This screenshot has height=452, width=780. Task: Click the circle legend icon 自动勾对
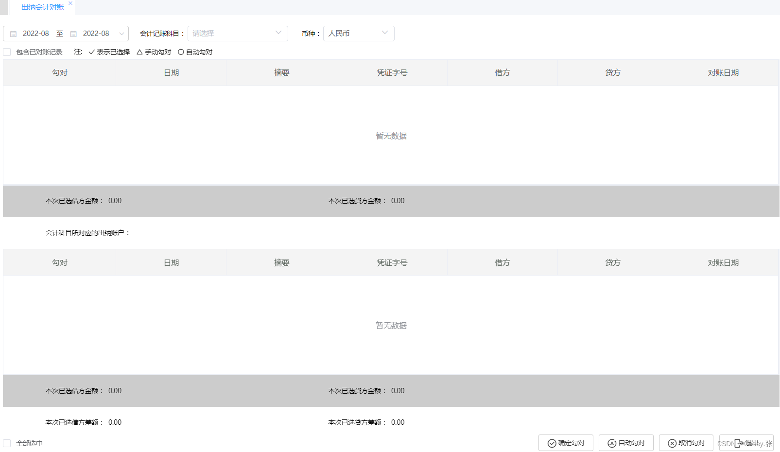181,52
